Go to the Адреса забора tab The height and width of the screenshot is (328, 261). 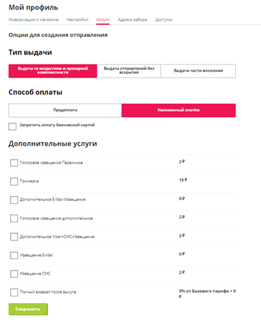(x=132, y=19)
